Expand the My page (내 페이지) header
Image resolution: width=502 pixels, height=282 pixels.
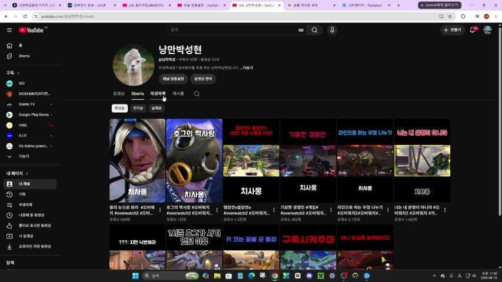[17, 173]
